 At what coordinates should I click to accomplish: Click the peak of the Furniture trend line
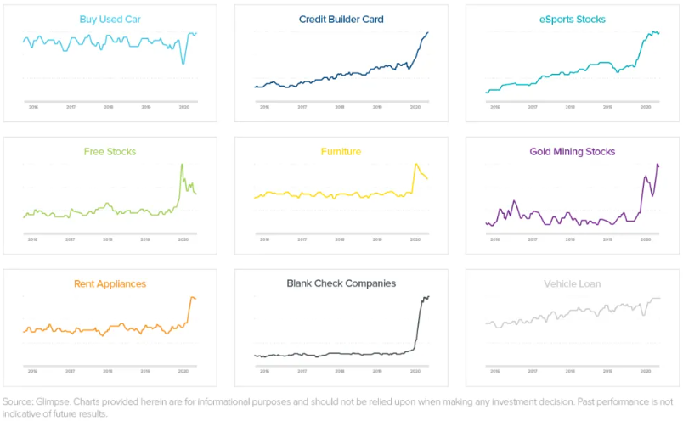coord(416,165)
